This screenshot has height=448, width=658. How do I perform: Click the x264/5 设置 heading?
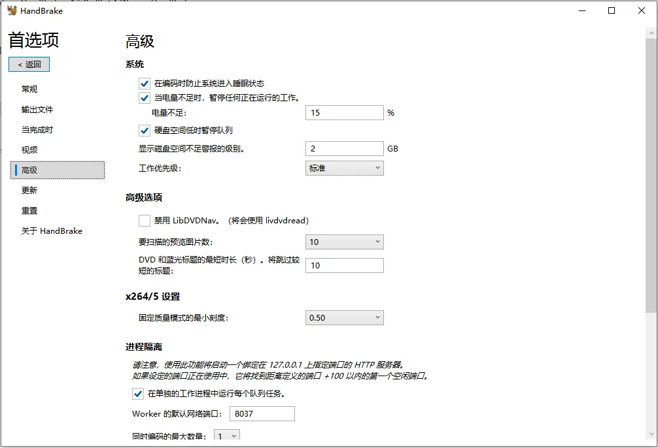153,296
